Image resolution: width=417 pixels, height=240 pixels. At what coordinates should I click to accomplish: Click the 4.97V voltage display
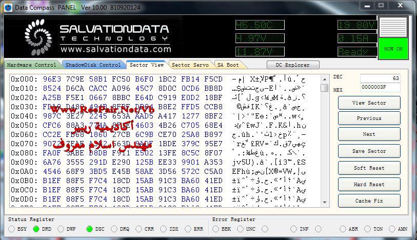[260, 38]
